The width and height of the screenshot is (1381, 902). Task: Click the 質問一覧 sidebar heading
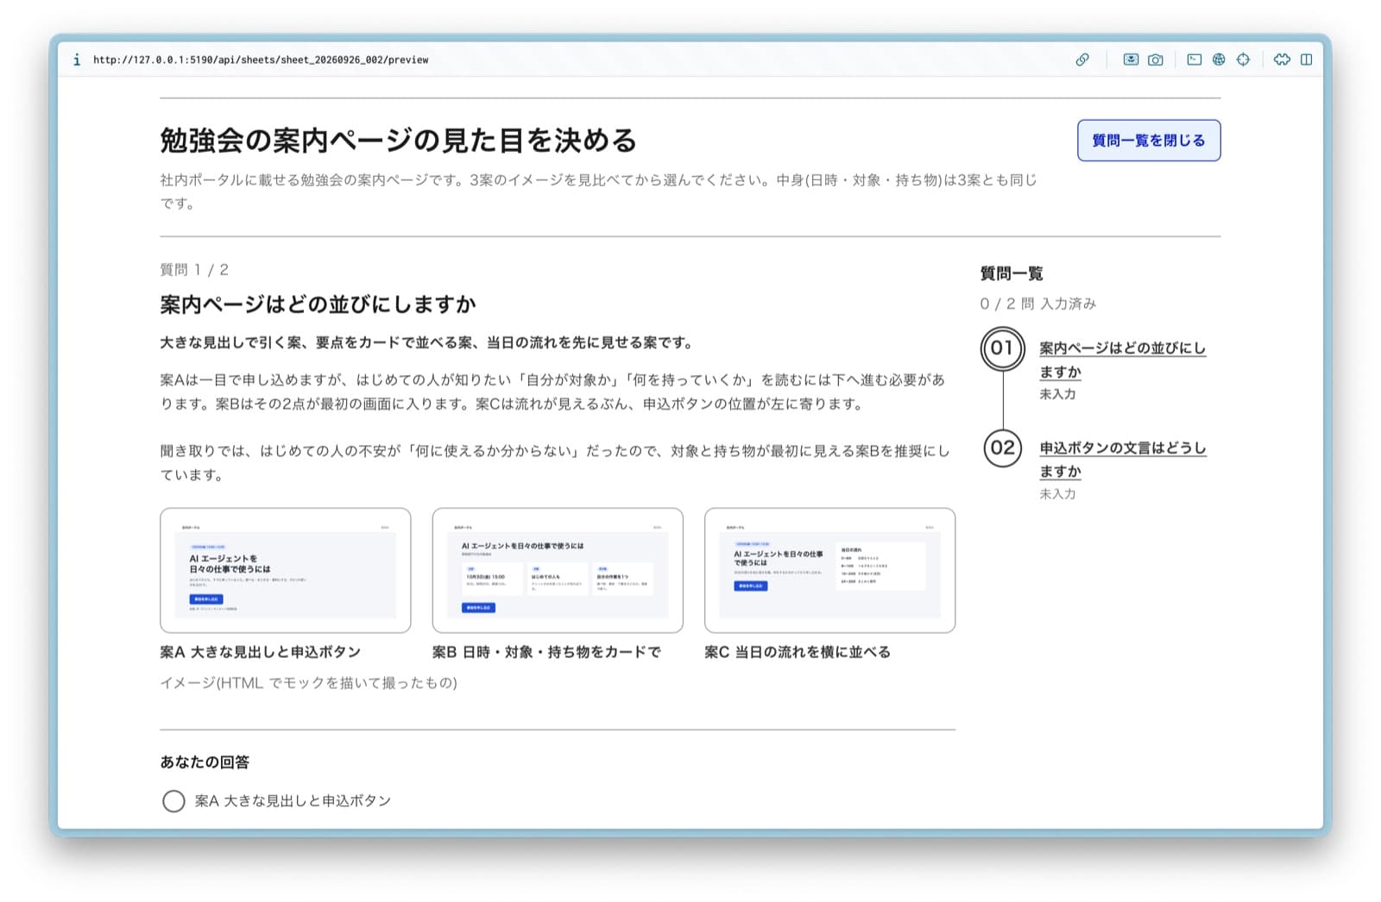[x=1012, y=273]
